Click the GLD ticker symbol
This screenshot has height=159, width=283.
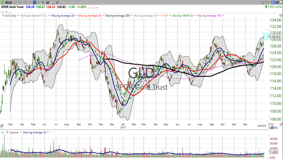(x=9, y=3)
